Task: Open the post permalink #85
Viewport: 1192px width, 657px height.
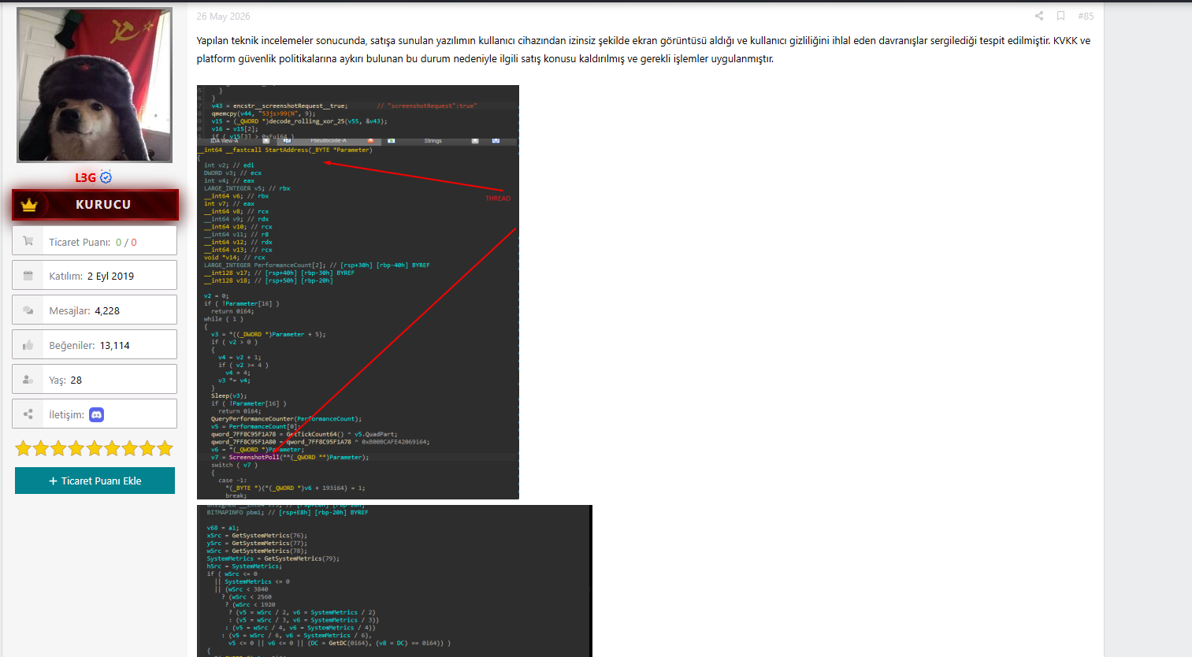Action: (x=1086, y=16)
